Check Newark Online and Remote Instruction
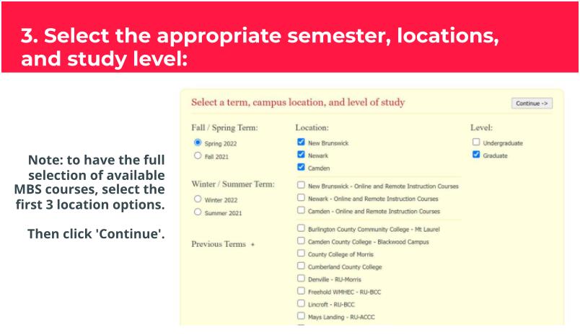This screenshot has height=334, width=580. click(301, 198)
